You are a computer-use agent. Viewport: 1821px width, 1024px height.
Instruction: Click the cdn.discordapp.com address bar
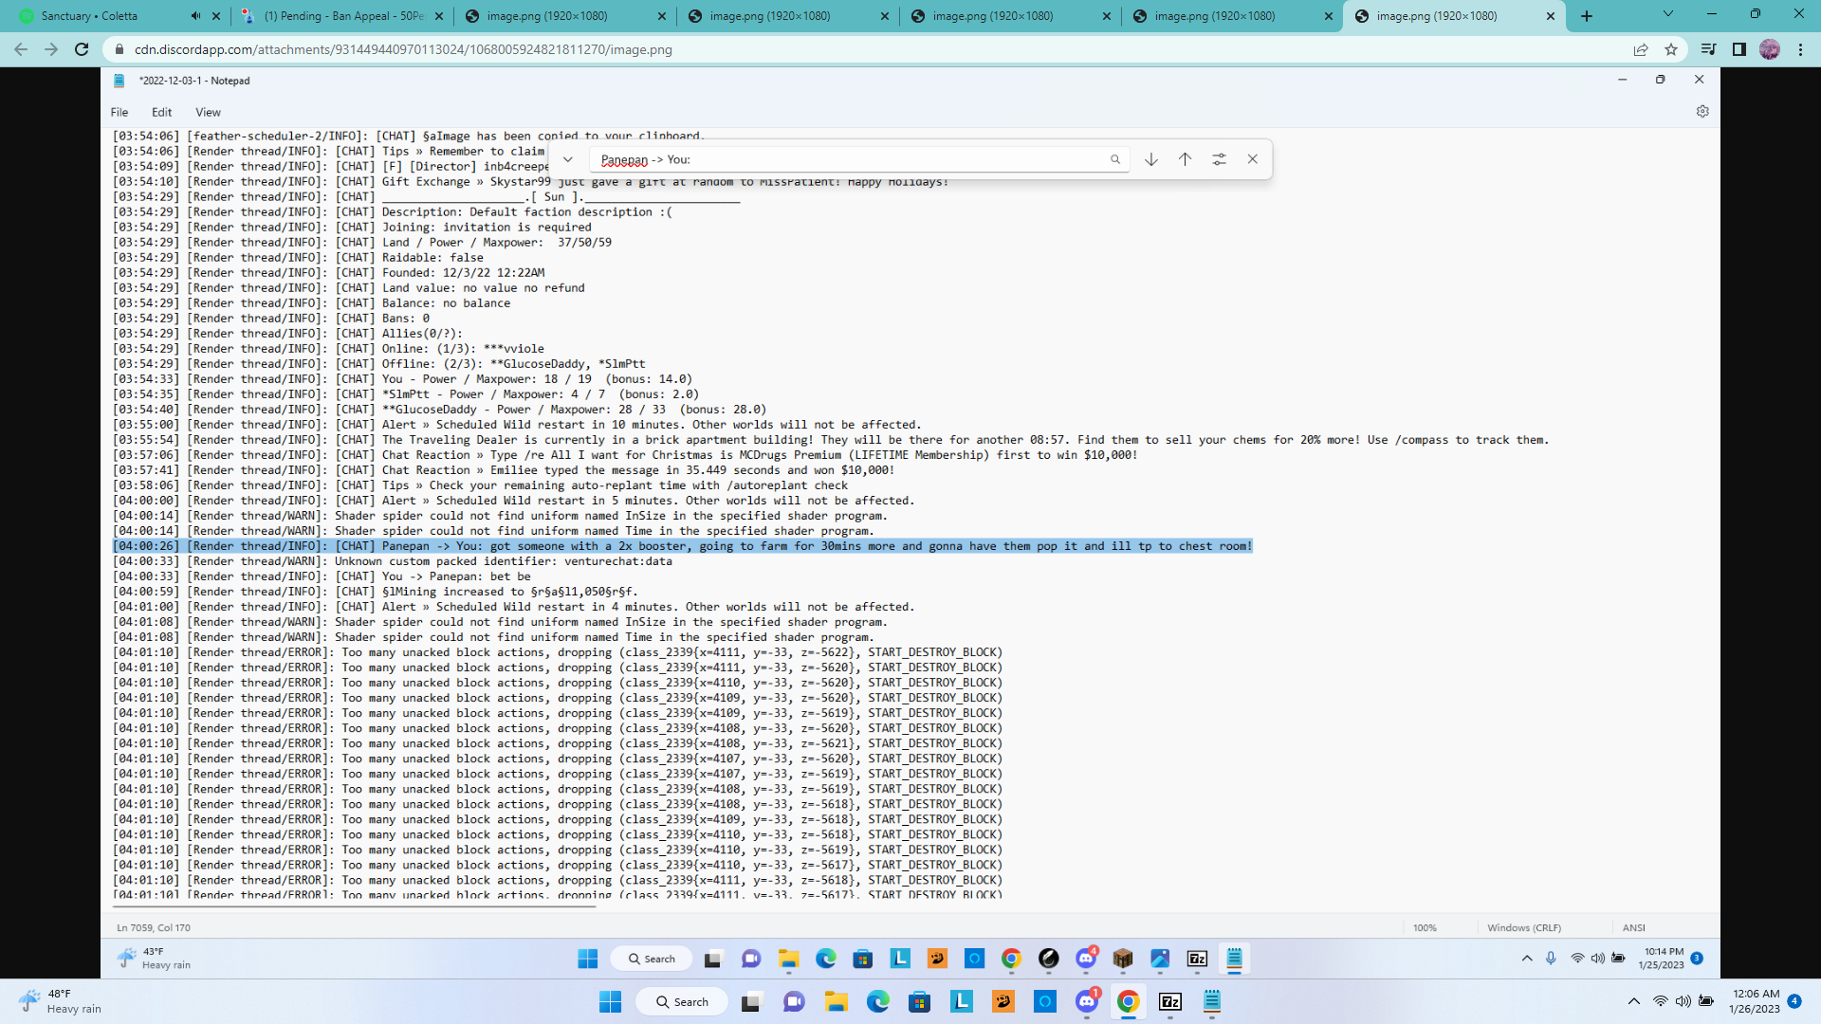403,49
